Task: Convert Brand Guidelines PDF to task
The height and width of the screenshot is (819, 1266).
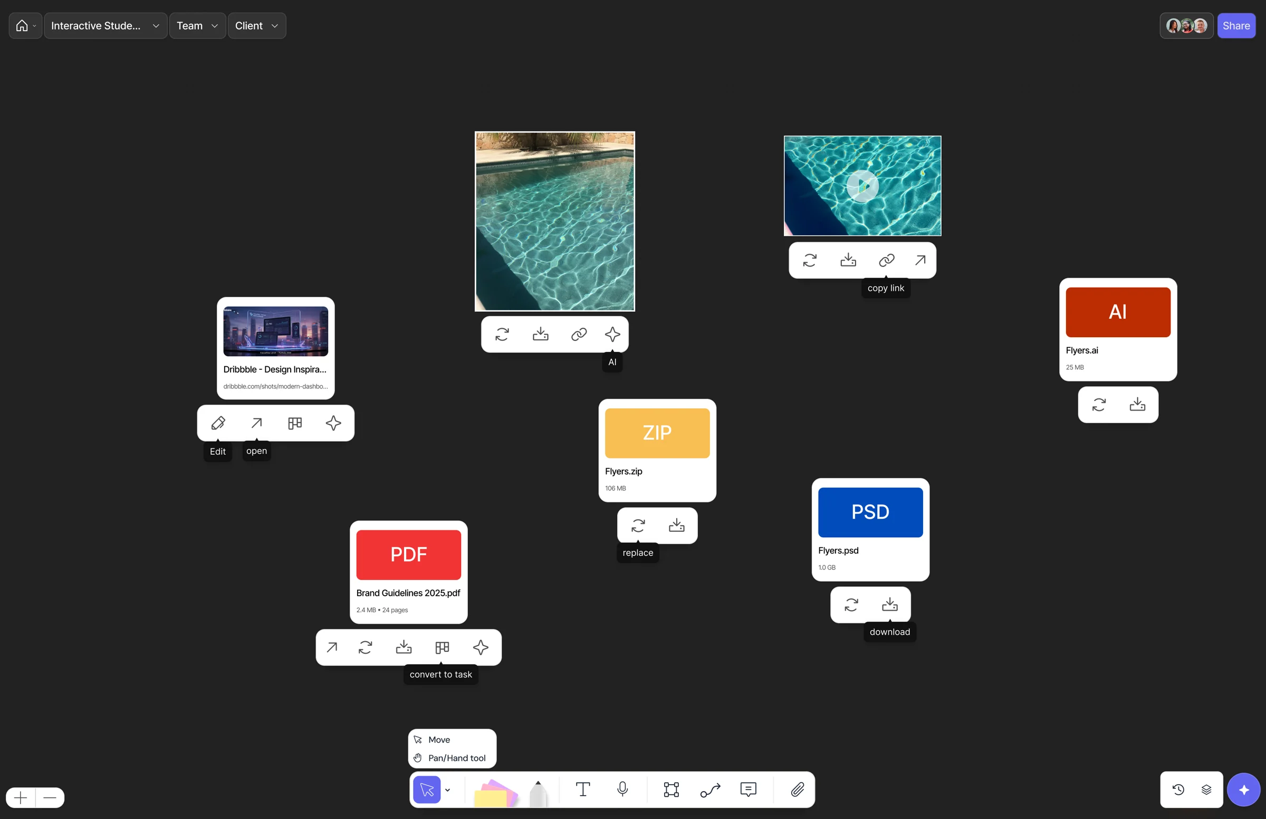Action: (x=442, y=647)
